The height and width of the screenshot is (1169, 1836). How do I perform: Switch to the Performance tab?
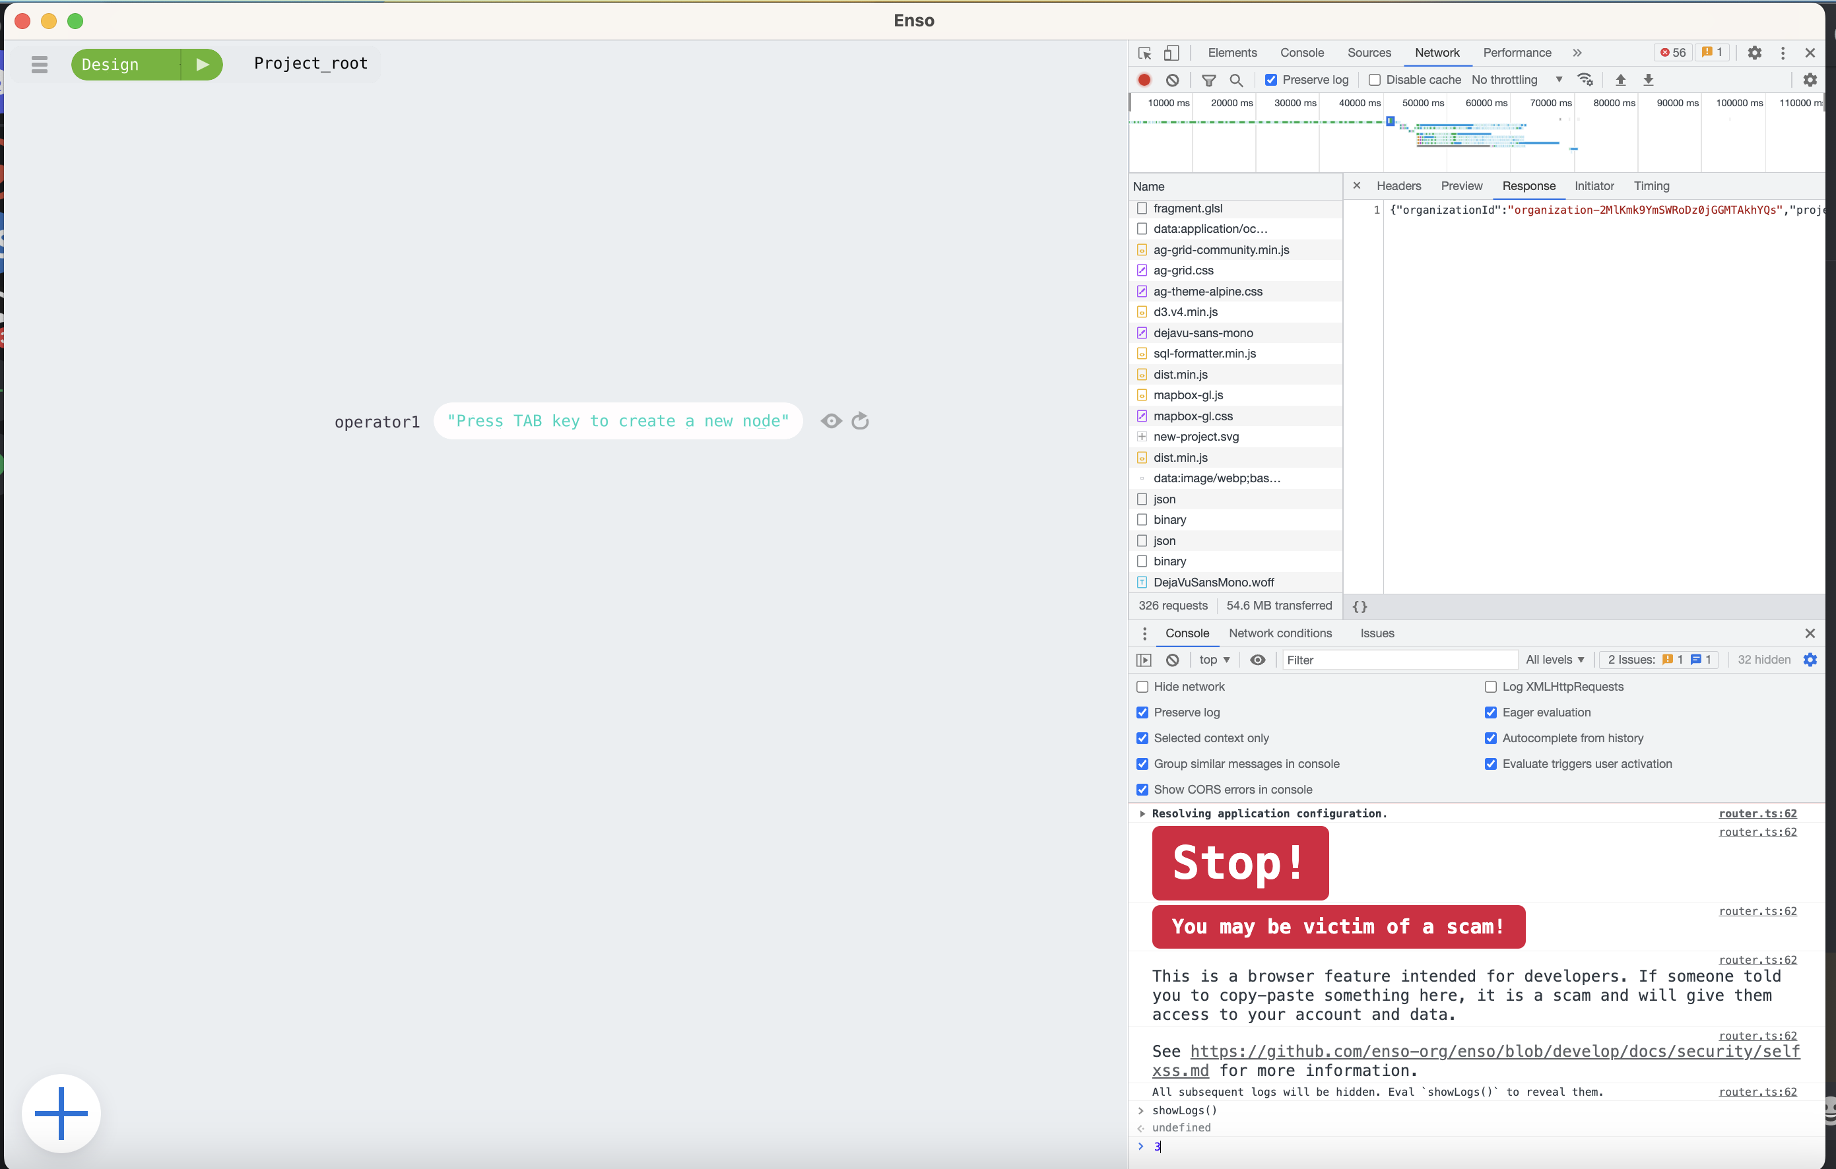tap(1517, 53)
